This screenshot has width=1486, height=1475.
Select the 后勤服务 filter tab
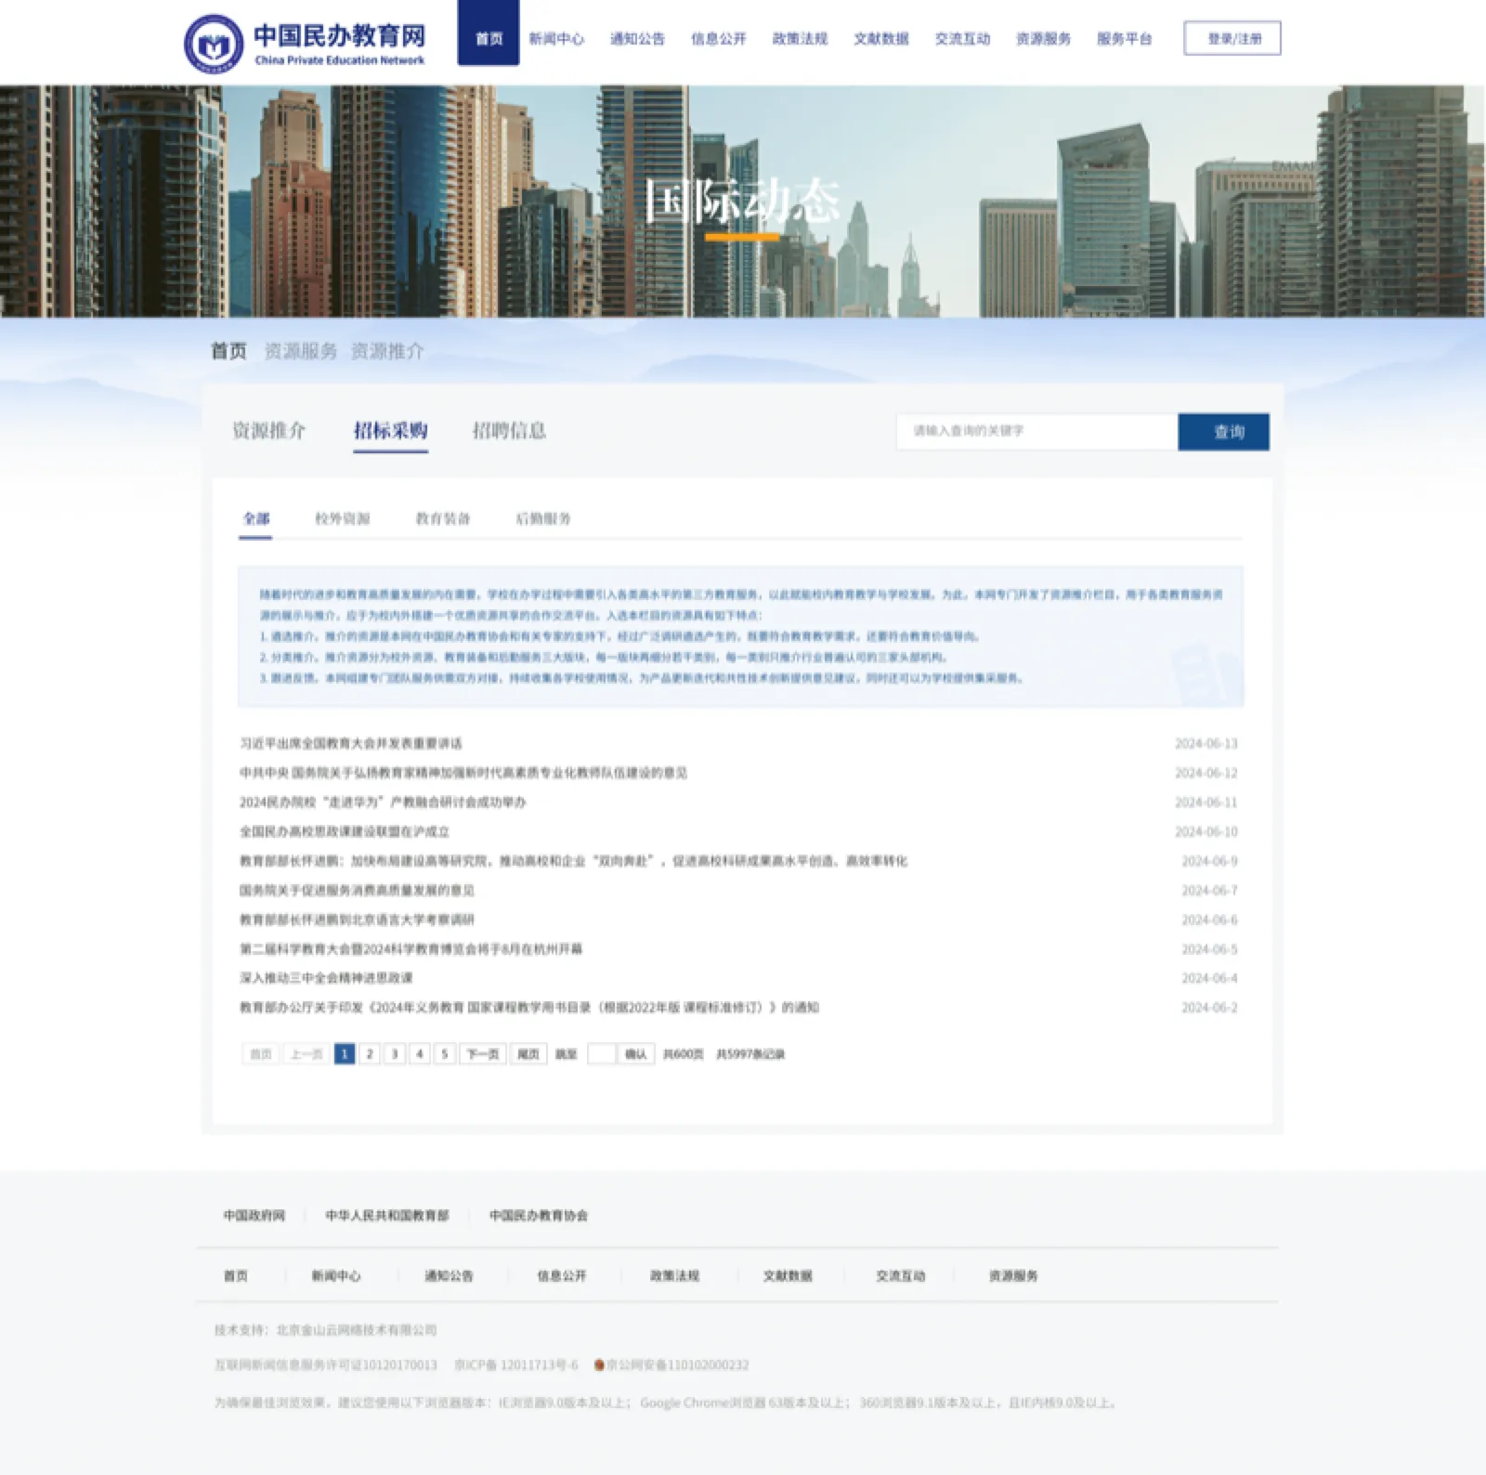(541, 520)
